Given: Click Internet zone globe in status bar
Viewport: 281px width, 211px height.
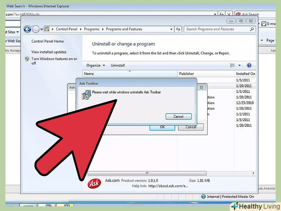Looking at the screenshot, I should (203, 197).
